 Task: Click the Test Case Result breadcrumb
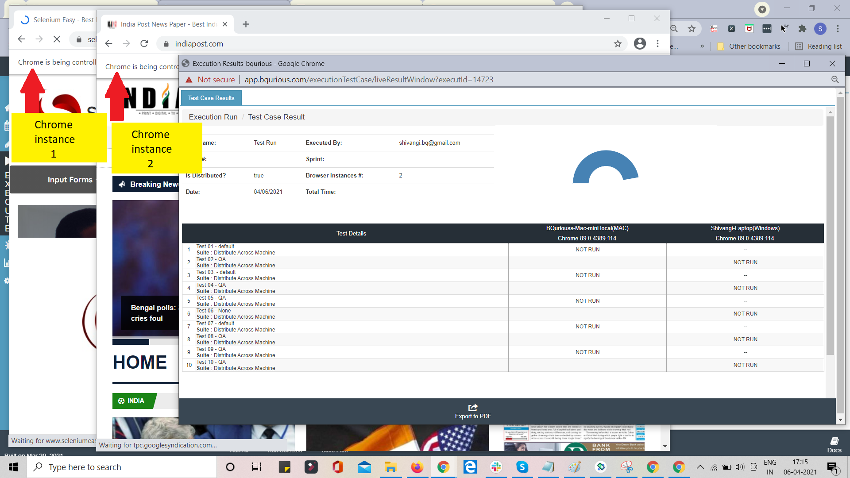(x=276, y=117)
